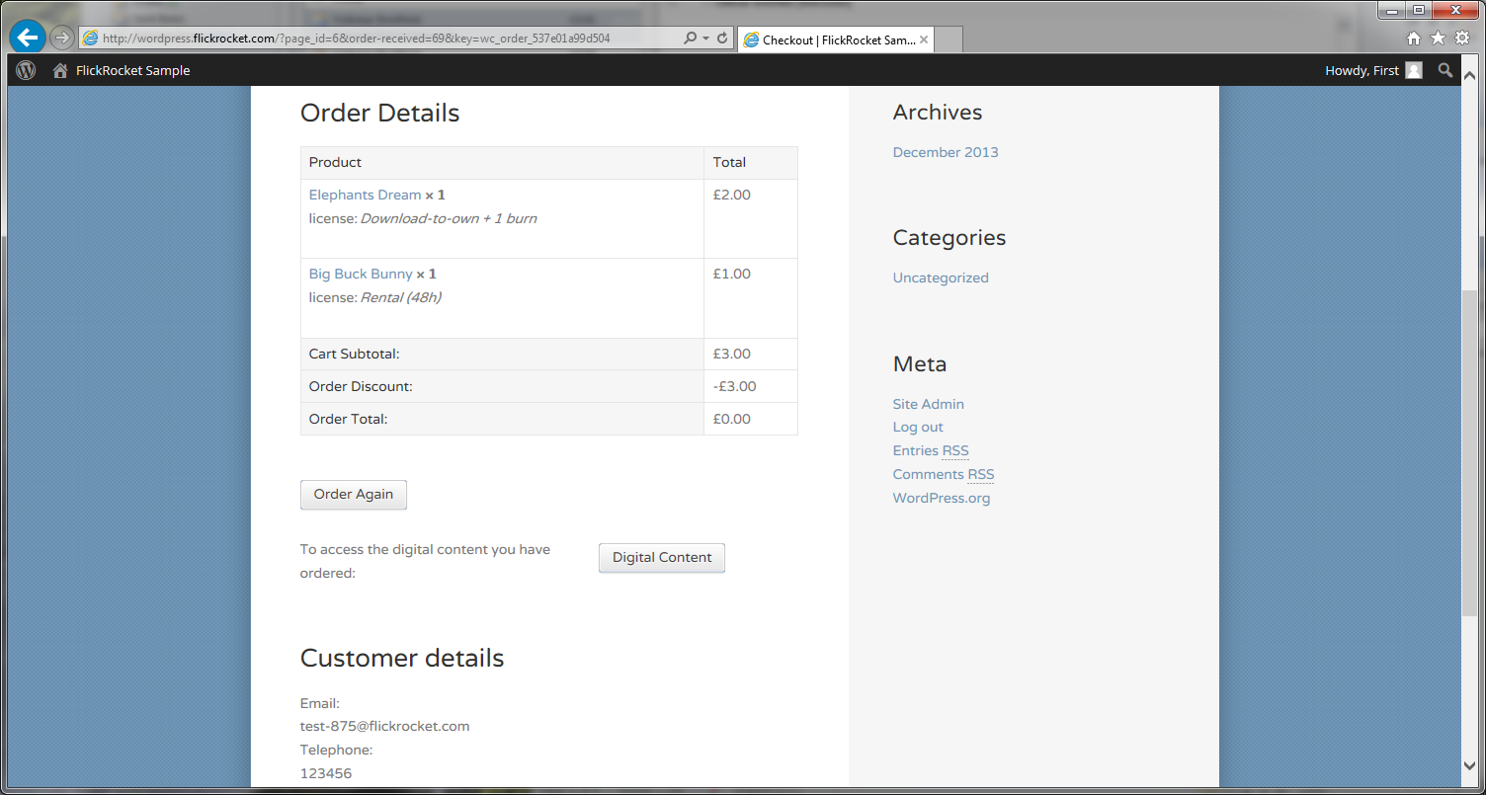Open the Entries RSS link
Screen dimensions: 1486x795
(931, 450)
